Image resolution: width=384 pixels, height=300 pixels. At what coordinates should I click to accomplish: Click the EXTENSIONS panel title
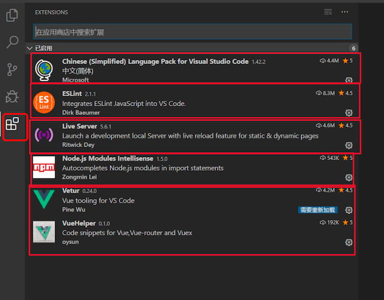point(52,12)
